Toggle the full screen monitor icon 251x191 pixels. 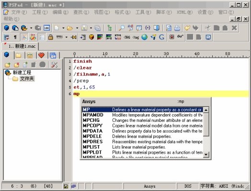click(x=208, y=37)
